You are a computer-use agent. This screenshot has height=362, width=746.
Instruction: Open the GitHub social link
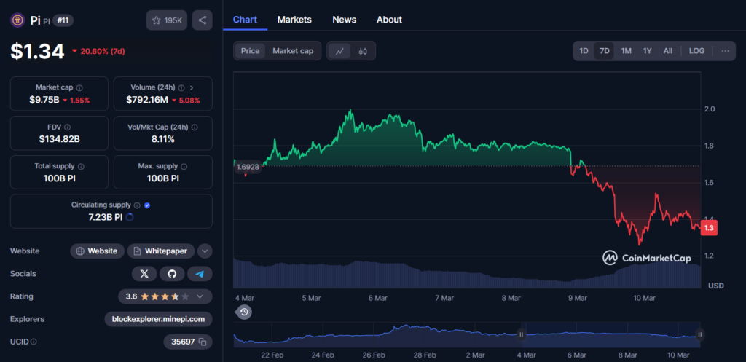point(172,274)
